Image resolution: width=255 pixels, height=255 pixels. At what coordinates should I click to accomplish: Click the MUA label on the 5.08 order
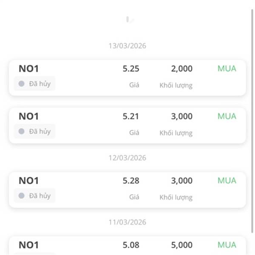227,245
